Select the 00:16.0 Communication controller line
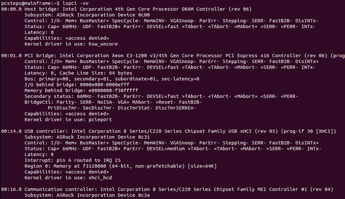The image size is (345, 199). click(167, 189)
